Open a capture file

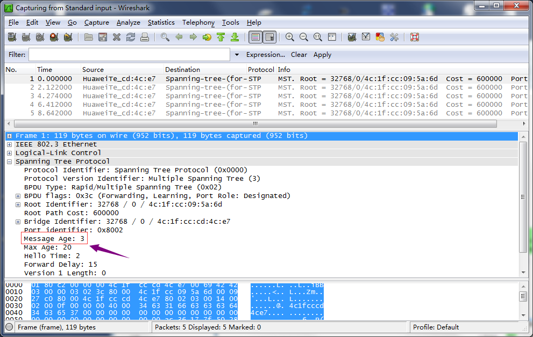click(x=89, y=37)
